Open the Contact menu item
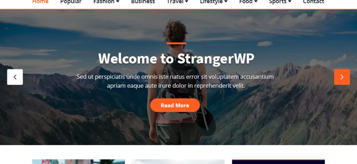Image resolution: width=357 pixels, height=164 pixels. coord(314,2)
